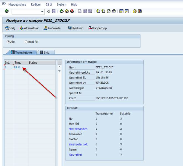Click the Opprettet av value WF-BATCH
Image resolution: width=183 pixels, height=166 pixels.
click(x=102, y=83)
